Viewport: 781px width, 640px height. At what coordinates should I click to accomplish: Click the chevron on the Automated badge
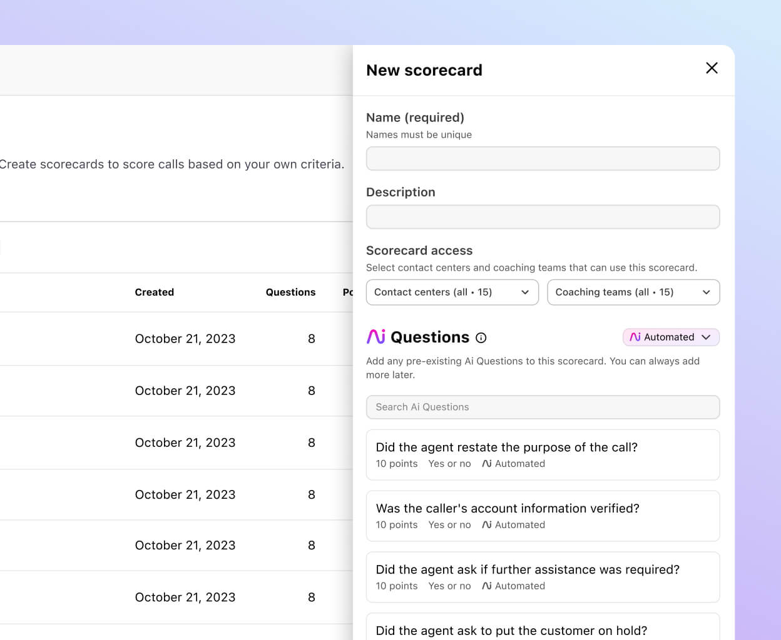707,337
